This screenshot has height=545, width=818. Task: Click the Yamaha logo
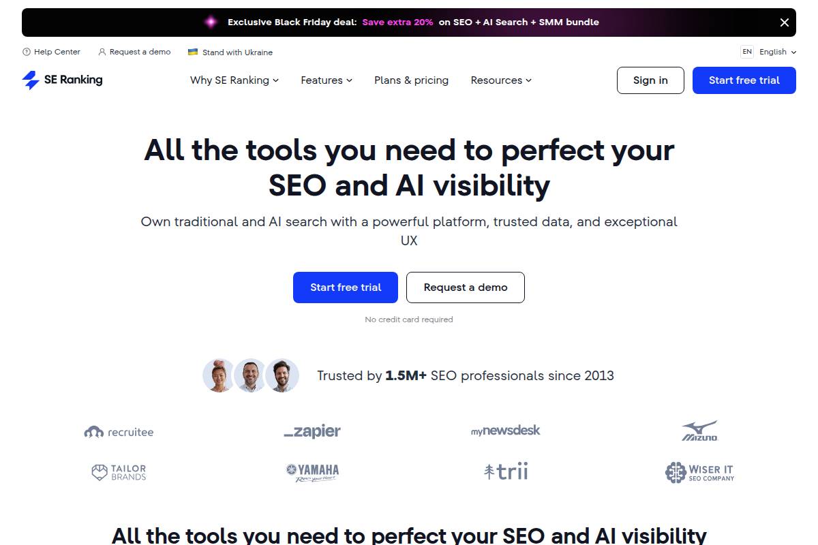click(312, 472)
